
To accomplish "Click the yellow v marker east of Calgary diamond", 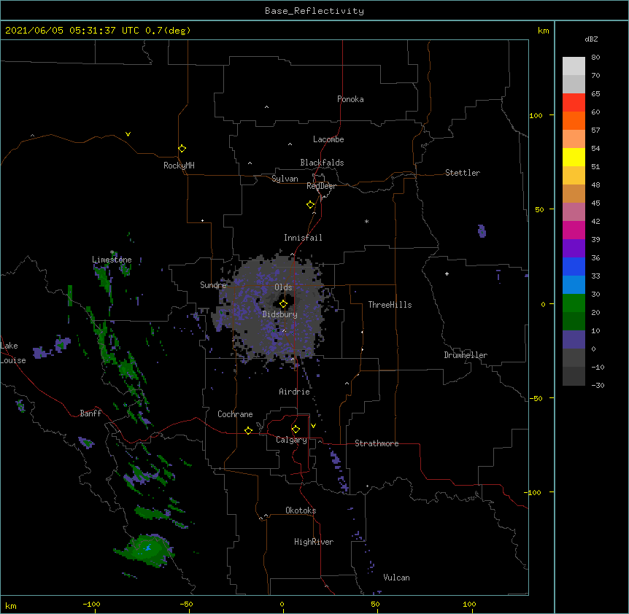I will tap(313, 426).
